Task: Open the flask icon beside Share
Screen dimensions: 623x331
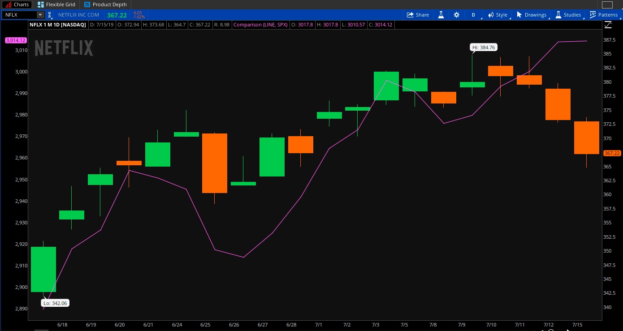Action: tap(441, 15)
